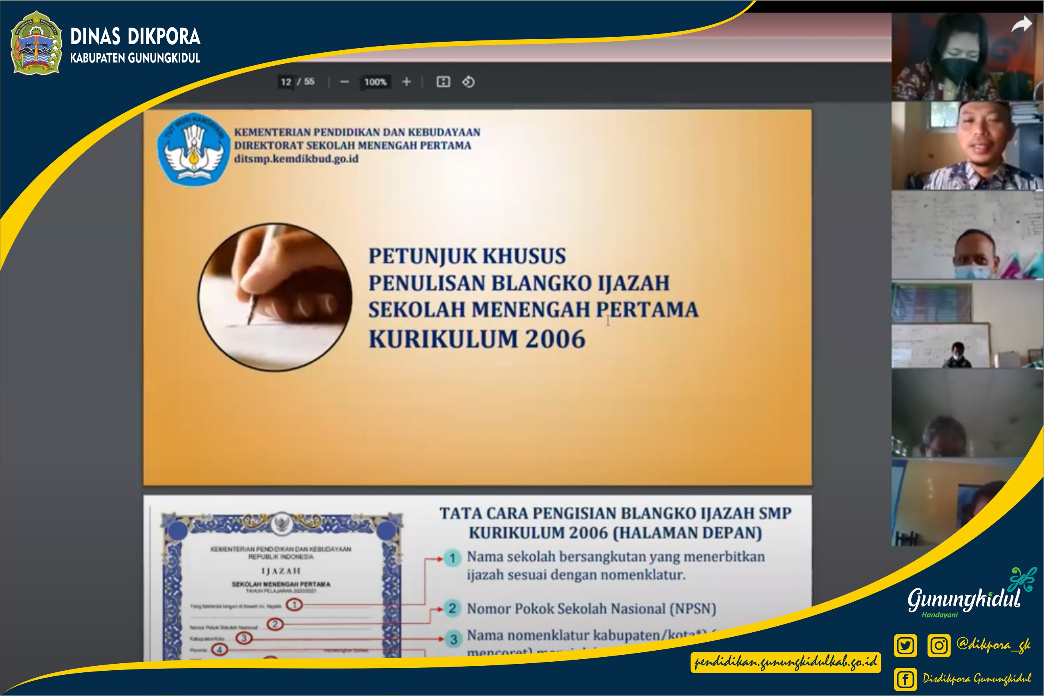This screenshot has width=1044, height=696.
Task: Click the zoom in plus button
Action: (406, 82)
